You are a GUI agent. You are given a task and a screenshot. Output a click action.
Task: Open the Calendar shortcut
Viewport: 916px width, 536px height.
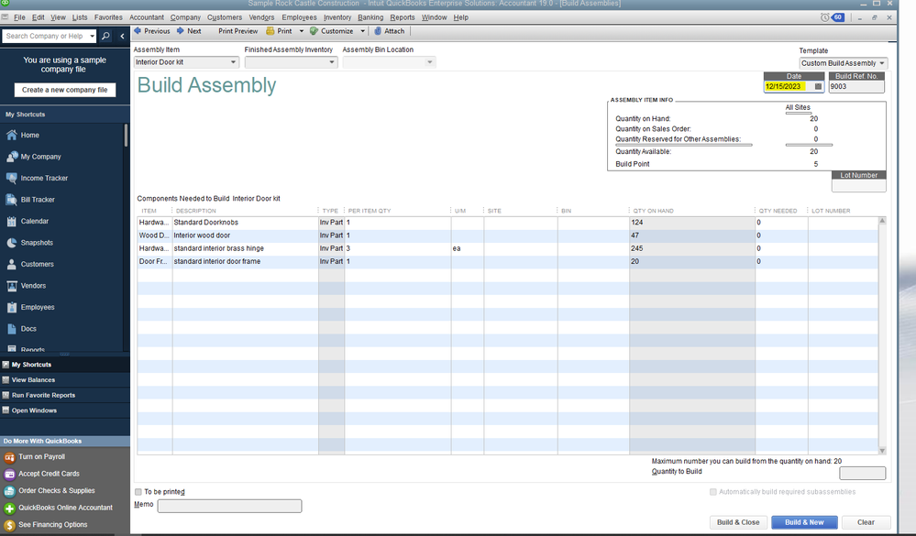click(28, 222)
